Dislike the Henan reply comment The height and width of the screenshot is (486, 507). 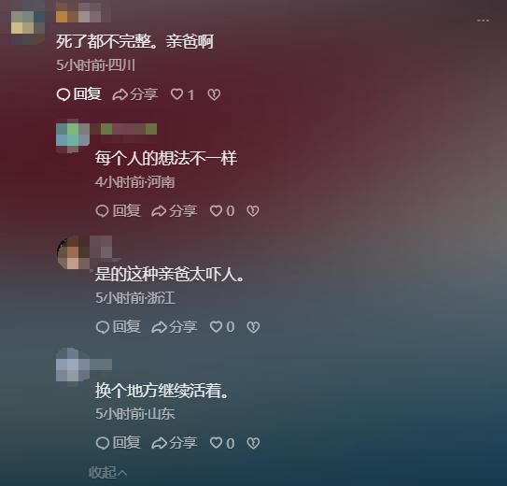pyautogui.click(x=253, y=211)
